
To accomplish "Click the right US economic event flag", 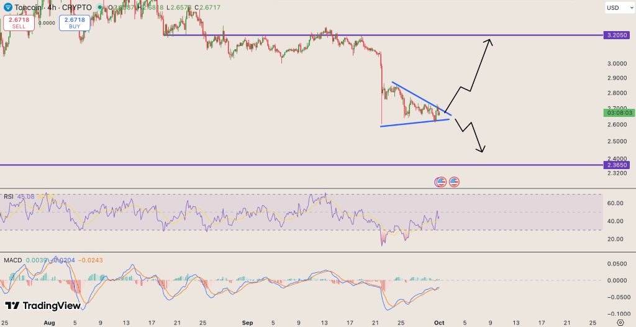I will point(454,182).
